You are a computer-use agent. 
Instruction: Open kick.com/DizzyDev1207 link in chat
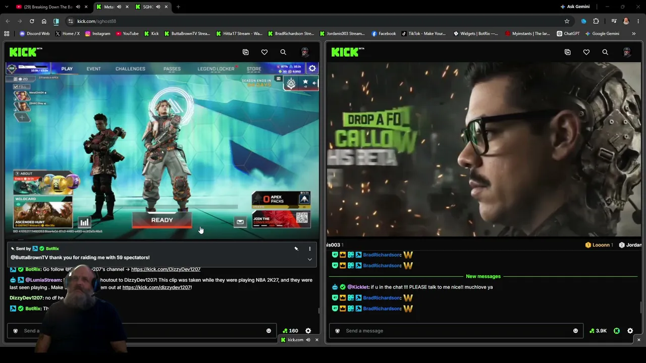pyautogui.click(x=166, y=269)
